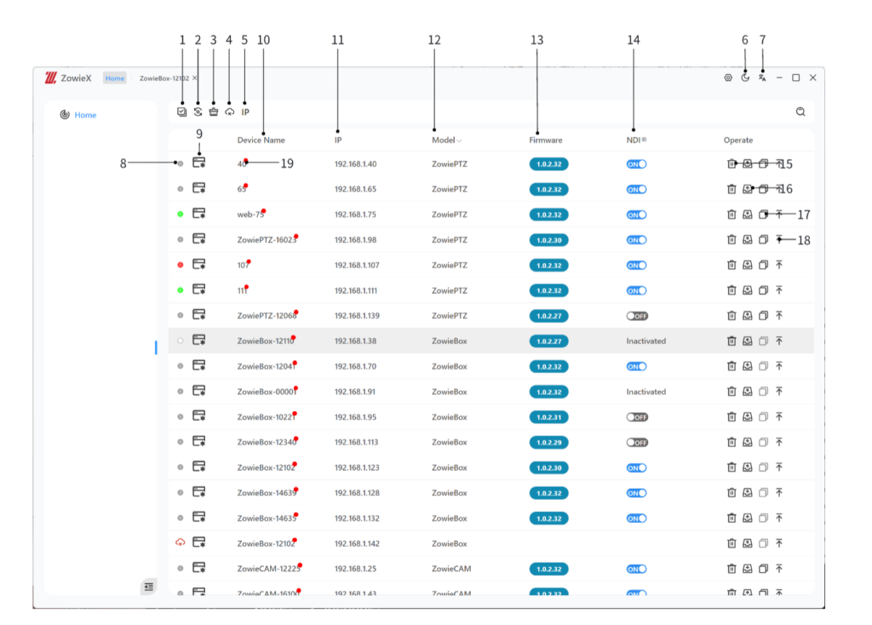Switch to the Home tab in the title bar
Viewport: 872px width, 625px height.
(115, 78)
